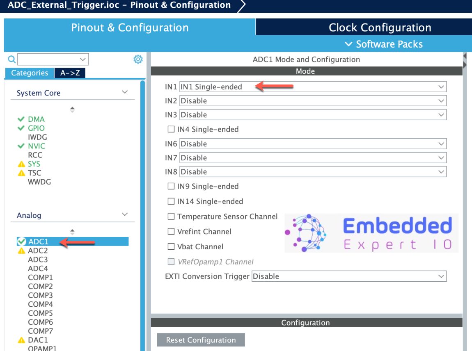Open the IN1 Single-ended dropdown
This screenshot has height=351, width=472.
pyautogui.click(x=313, y=87)
